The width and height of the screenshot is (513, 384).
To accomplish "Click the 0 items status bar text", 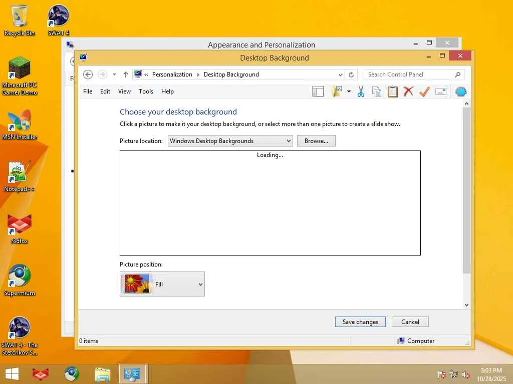I will point(89,341).
